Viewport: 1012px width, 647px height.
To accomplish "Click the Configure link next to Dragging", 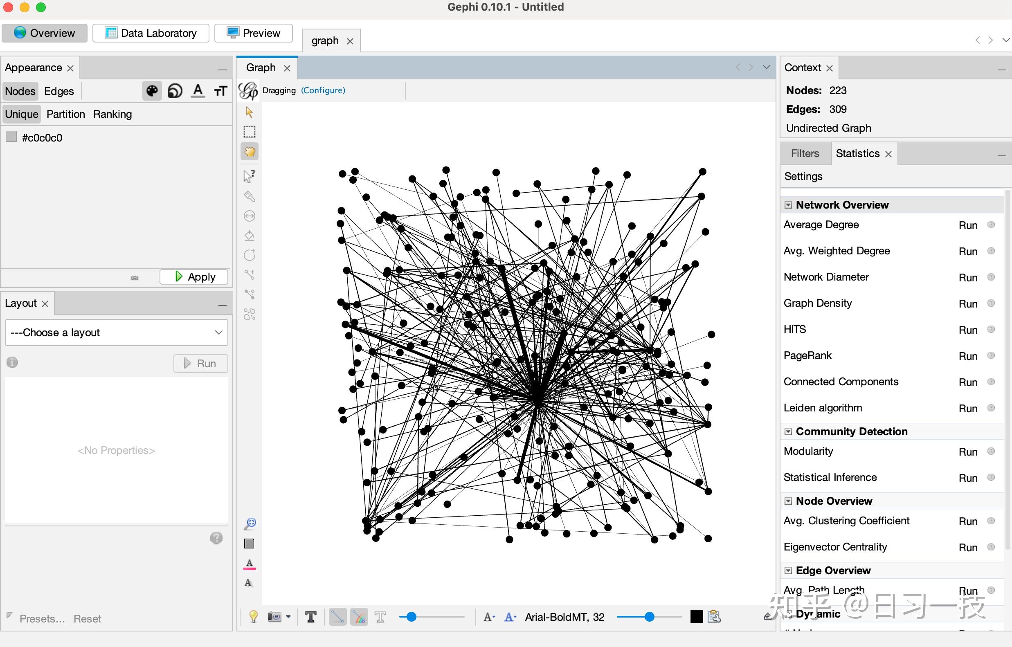I will (323, 90).
